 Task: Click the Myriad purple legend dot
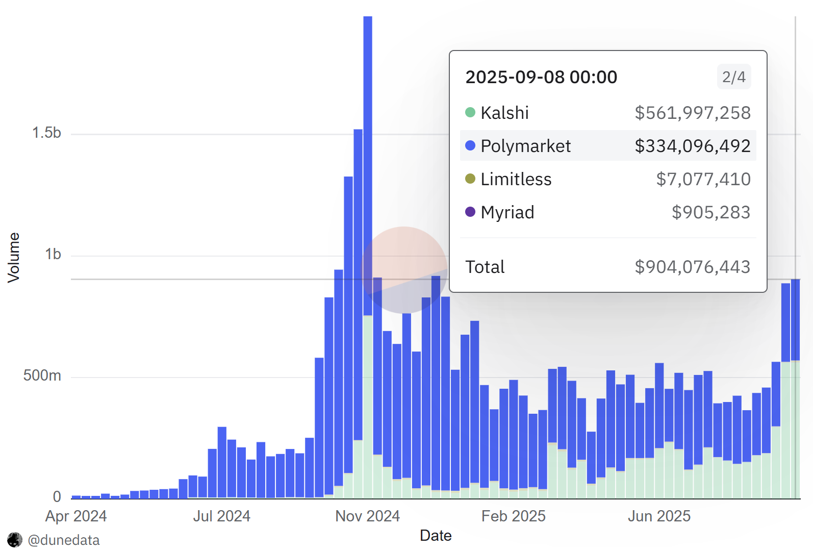pyautogui.click(x=470, y=212)
